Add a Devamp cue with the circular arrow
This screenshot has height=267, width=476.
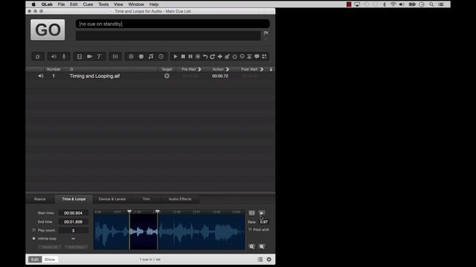213,56
